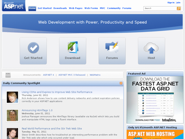Click the Sign In link
The width and height of the screenshot is (185, 139).
171,3
